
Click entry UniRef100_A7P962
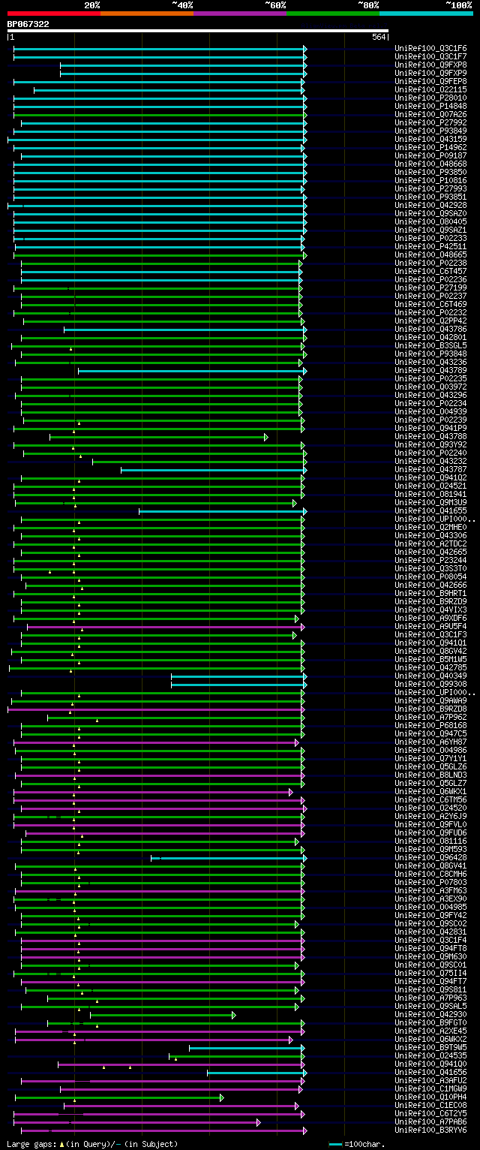click(x=430, y=718)
